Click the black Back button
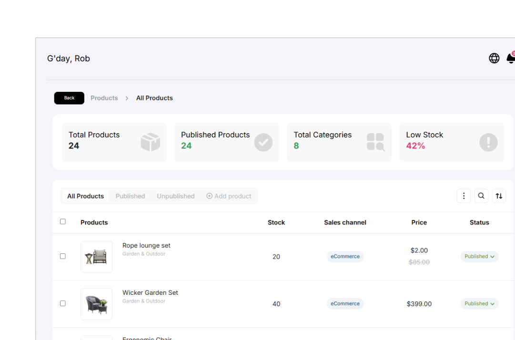The width and height of the screenshot is (515, 340). coord(69,98)
